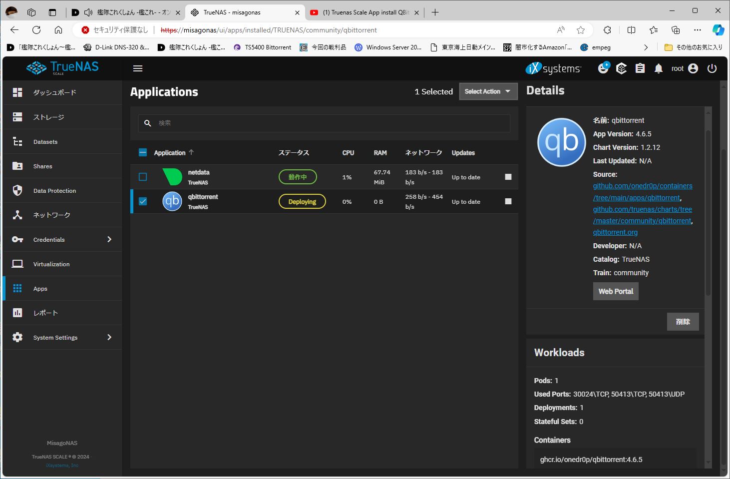
Task: Click the TrueNAS SCALE logo
Action: point(62,68)
